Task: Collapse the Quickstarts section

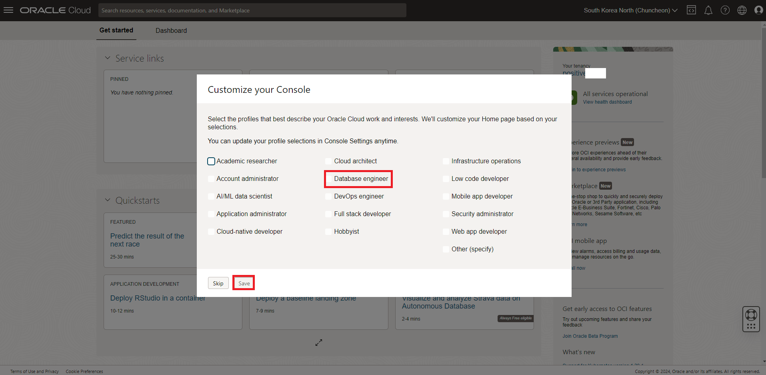Action: click(x=108, y=200)
